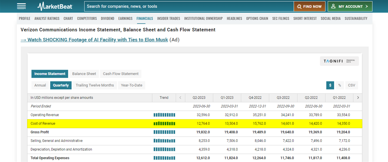The height and width of the screenshot is (162, 388).
Task: Click the Gross Profit trend sparkline
Action: tap(164, 132)
